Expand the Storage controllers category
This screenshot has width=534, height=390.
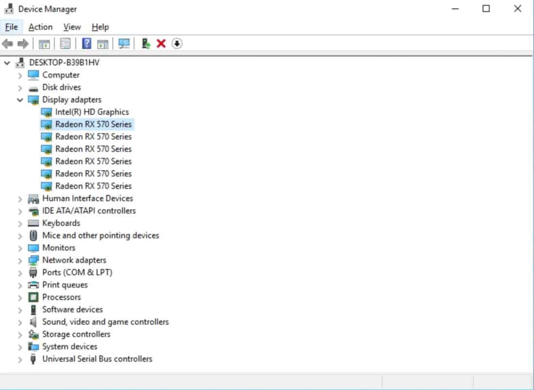click(20, 335)
